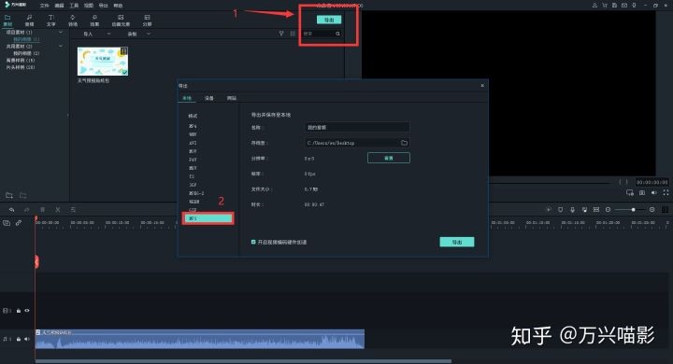This screenshot has height=364, width=673.
Task: Click the export name input field
Action: [357, 127]
